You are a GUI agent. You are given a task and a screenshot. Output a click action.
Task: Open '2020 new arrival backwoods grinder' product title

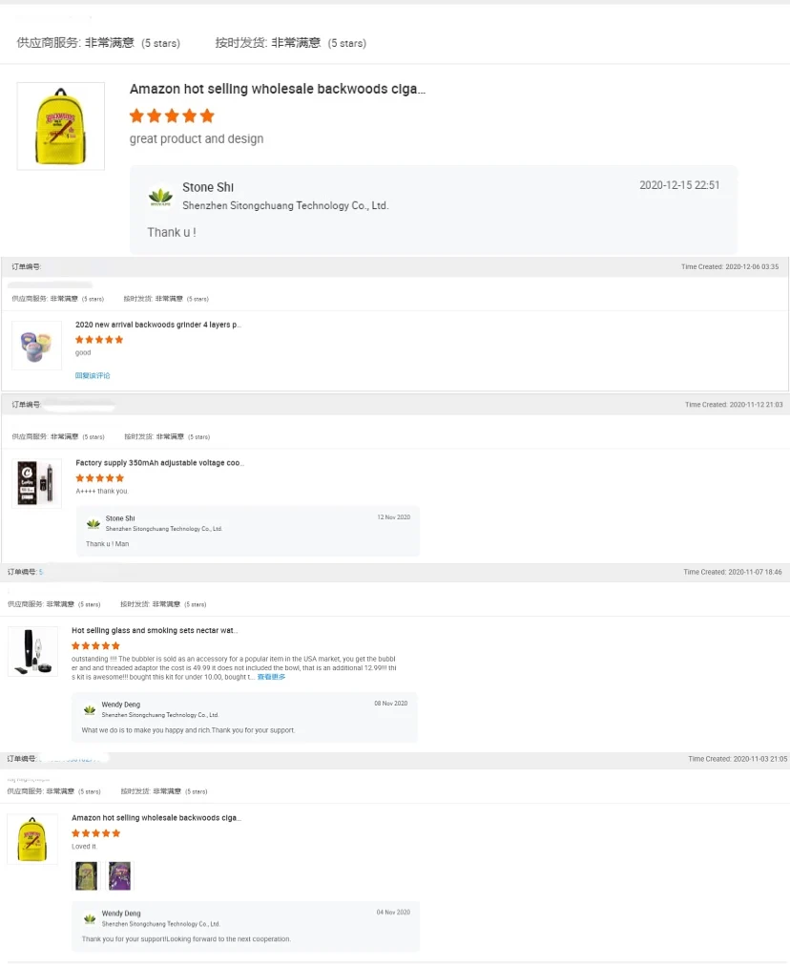click(158, 325)
